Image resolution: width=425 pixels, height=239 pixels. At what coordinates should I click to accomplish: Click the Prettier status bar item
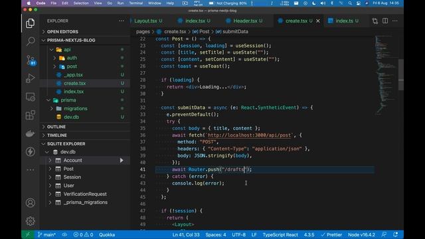coord(331,234)
